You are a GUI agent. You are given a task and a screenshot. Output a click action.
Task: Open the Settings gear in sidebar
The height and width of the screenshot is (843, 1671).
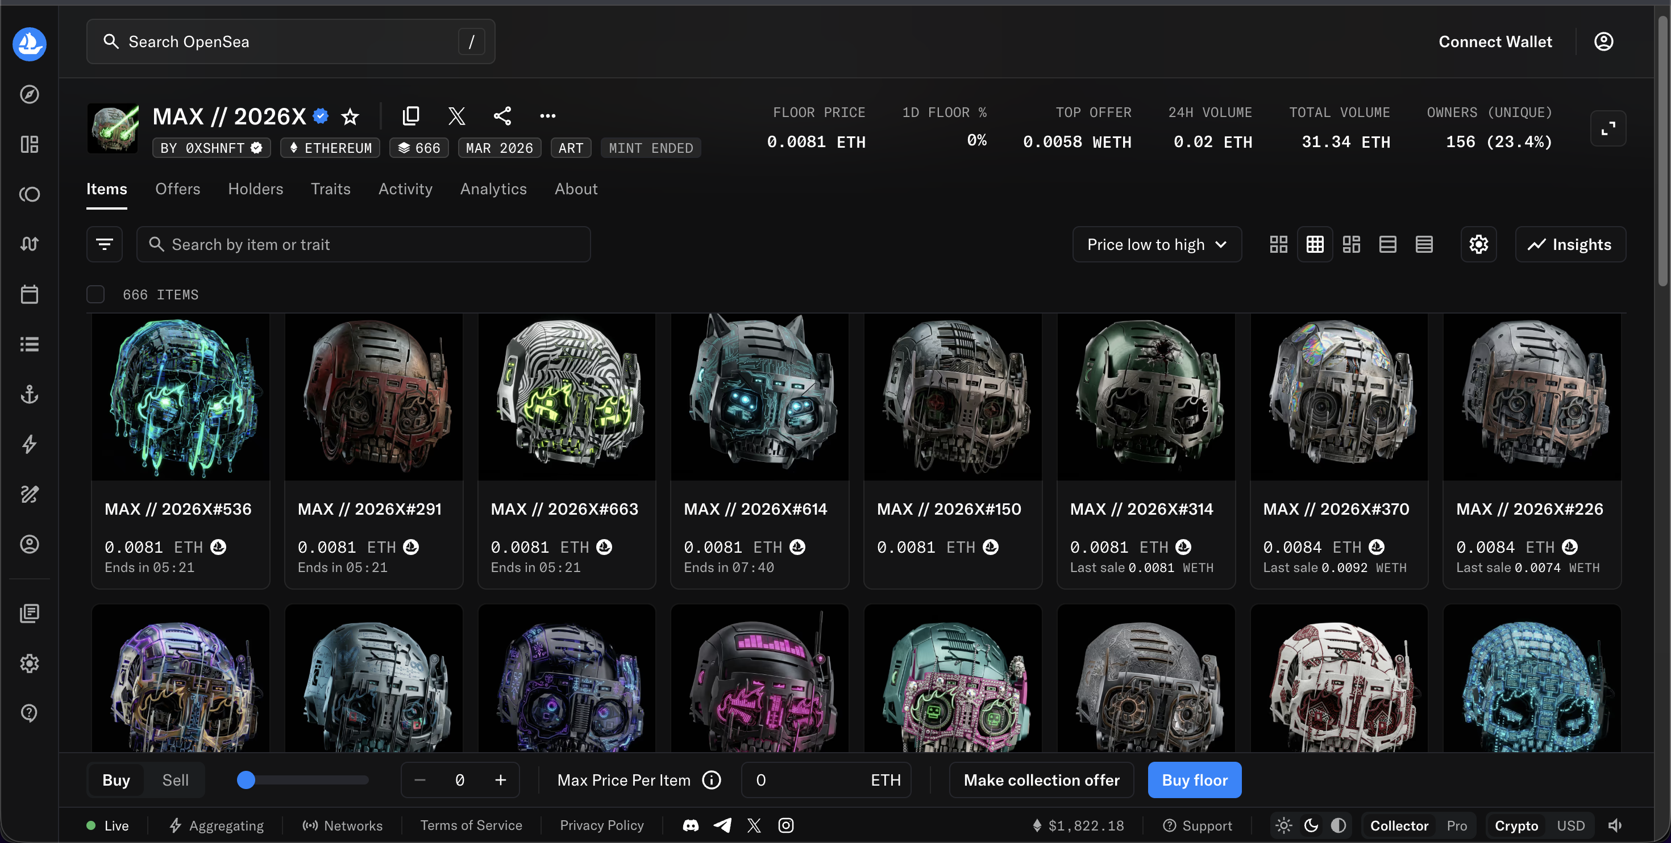click(x=29, y=663)
